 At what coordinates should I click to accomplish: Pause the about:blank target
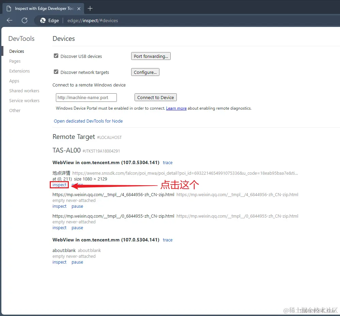tap(77, 262)
